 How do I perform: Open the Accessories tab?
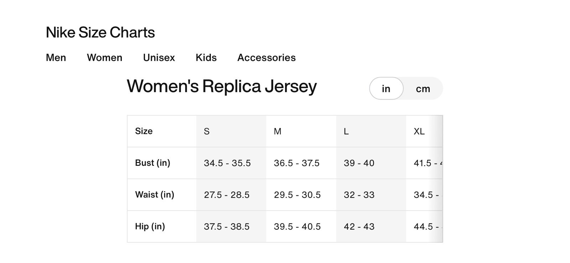point(266,58)
